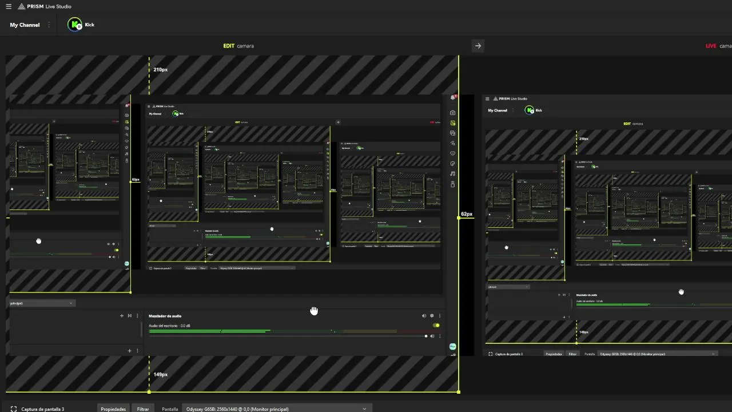
Task: Open the gear settings in Mezclador de audio header
Action: pyautogui.click(x=432, y=316)
